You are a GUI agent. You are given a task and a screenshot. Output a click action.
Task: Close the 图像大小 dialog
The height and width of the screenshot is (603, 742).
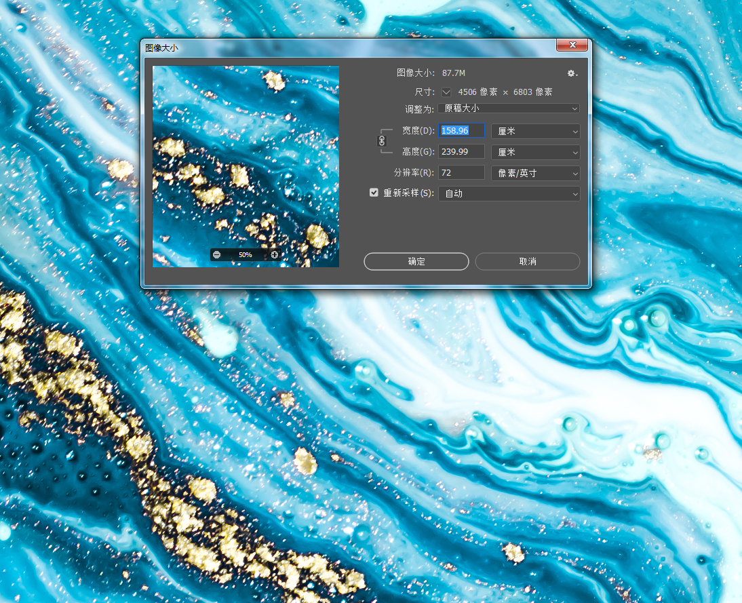[x=572, y=45]
